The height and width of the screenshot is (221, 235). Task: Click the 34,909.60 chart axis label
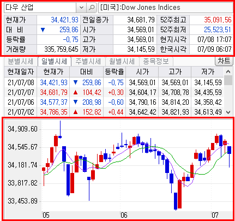point(22,129)
